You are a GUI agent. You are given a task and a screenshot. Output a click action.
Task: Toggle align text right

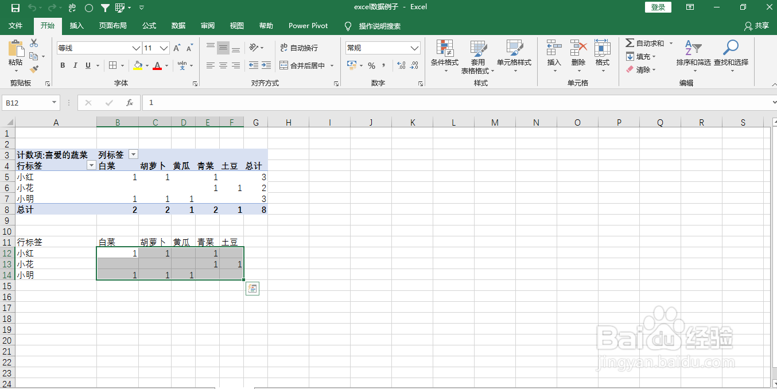236,65
